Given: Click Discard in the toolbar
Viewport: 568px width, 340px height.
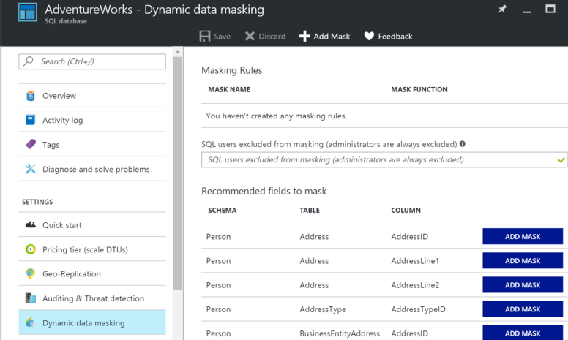Looking at the screenshot, I should 272,37.
